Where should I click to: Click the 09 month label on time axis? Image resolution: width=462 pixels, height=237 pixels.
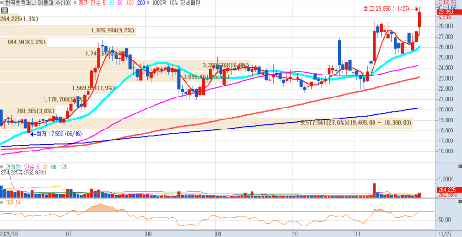[x=219, y=234]
